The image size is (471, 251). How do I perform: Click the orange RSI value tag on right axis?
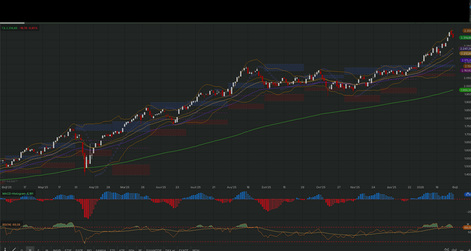click(467, 228)
